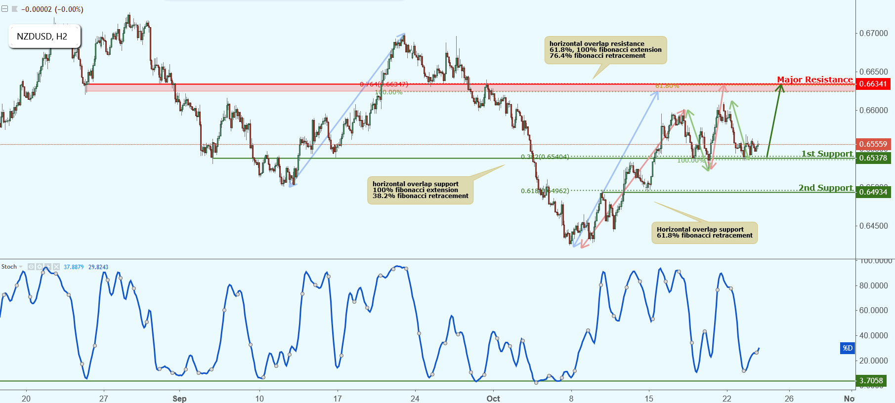The width and height of the screenshot is (895, 403).
Task: Click the %D label on the Stoch scale
Action: coord(848,348)
